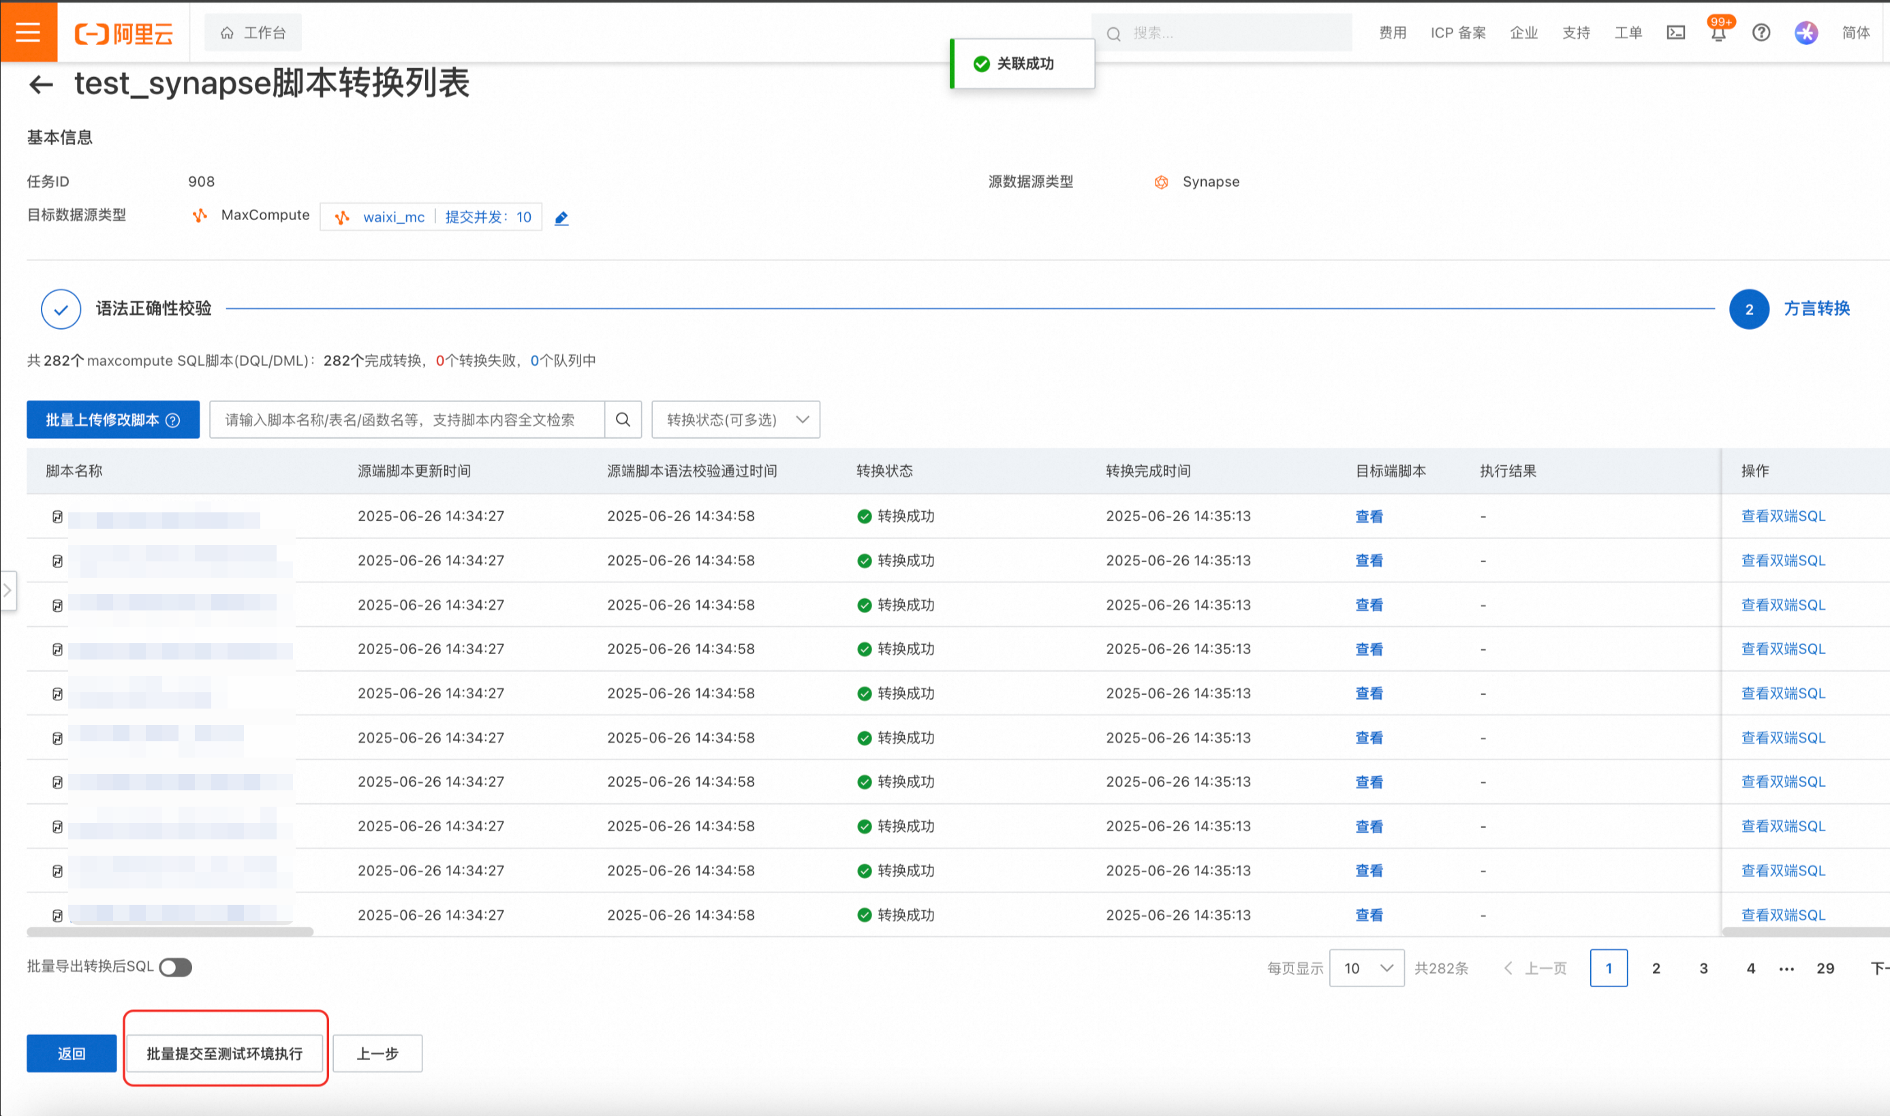Click 查看 target script link in the last row
Image resolution: width=1890 pixels, height=1116 pixels.
pyautogui.click(x=1369, y=915)
